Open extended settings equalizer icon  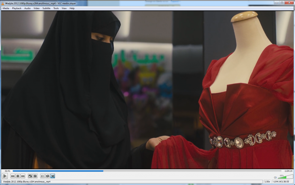[x=35, y=176]
